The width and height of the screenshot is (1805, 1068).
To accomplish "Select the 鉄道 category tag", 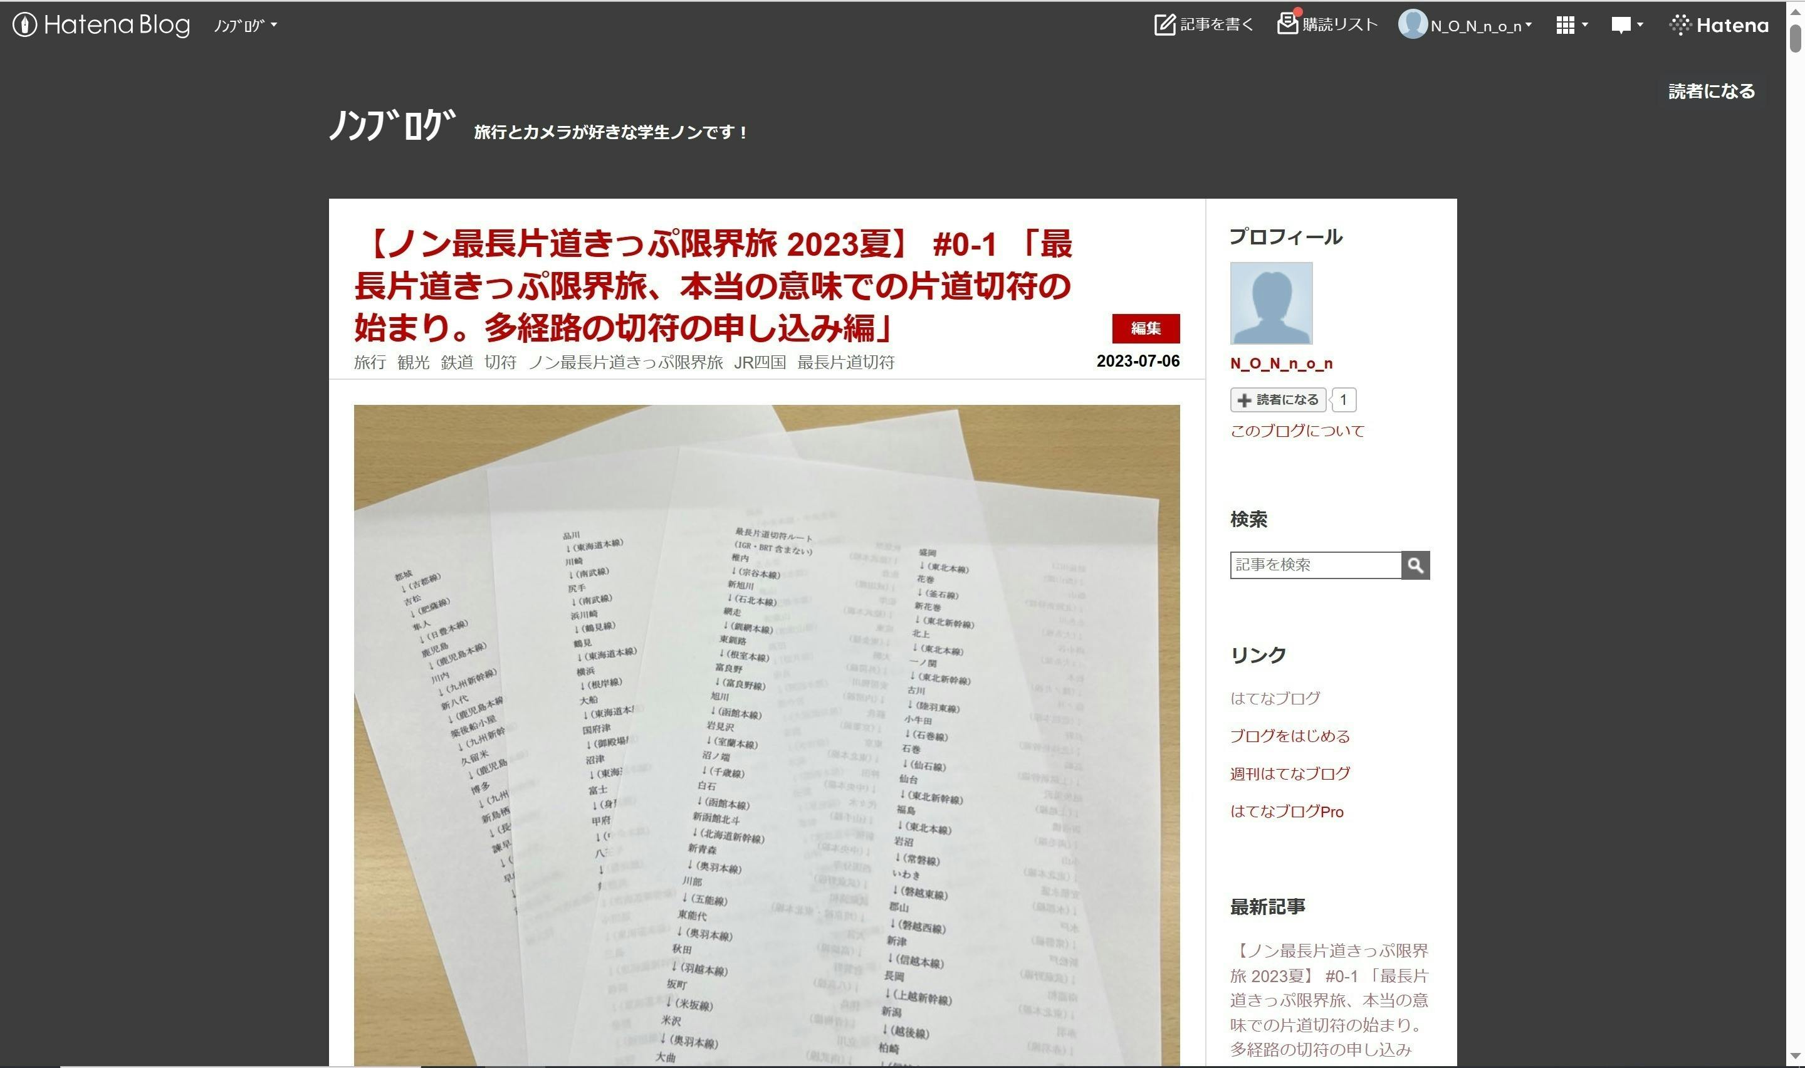I will (x=457, y=362).
